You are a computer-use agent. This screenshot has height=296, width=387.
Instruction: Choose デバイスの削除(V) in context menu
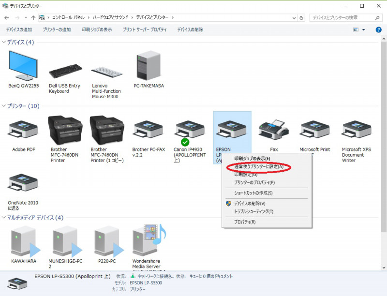click(267, 204)
